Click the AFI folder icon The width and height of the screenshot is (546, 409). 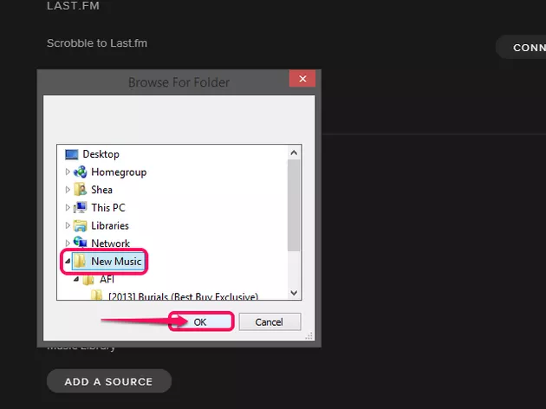click(88, 279)
